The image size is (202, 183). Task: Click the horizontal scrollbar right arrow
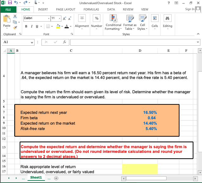195,179
